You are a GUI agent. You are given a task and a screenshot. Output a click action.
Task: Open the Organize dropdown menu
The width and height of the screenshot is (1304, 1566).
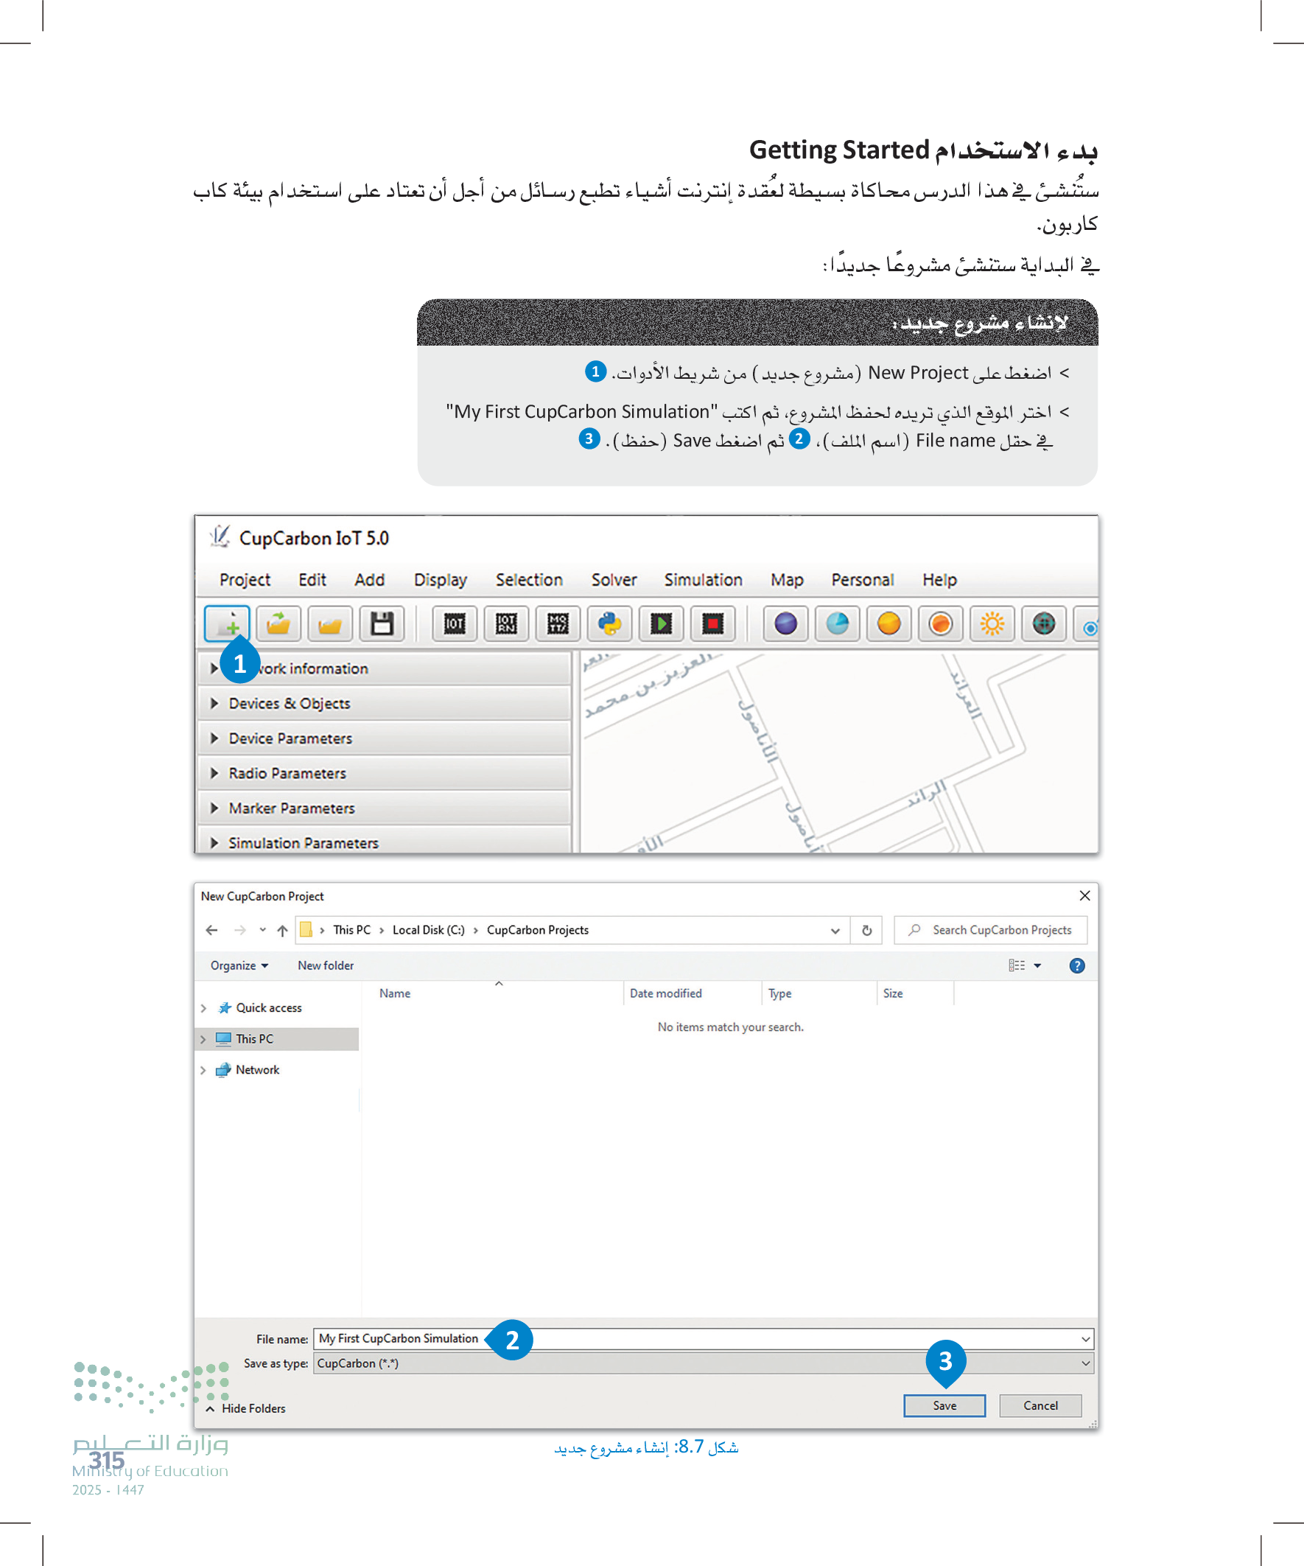tap(239, 965)
